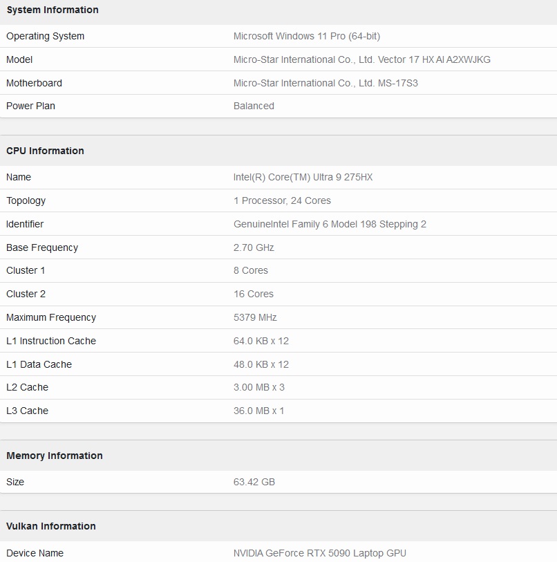Click the Cluster 1 label

[x=26, y=270]
